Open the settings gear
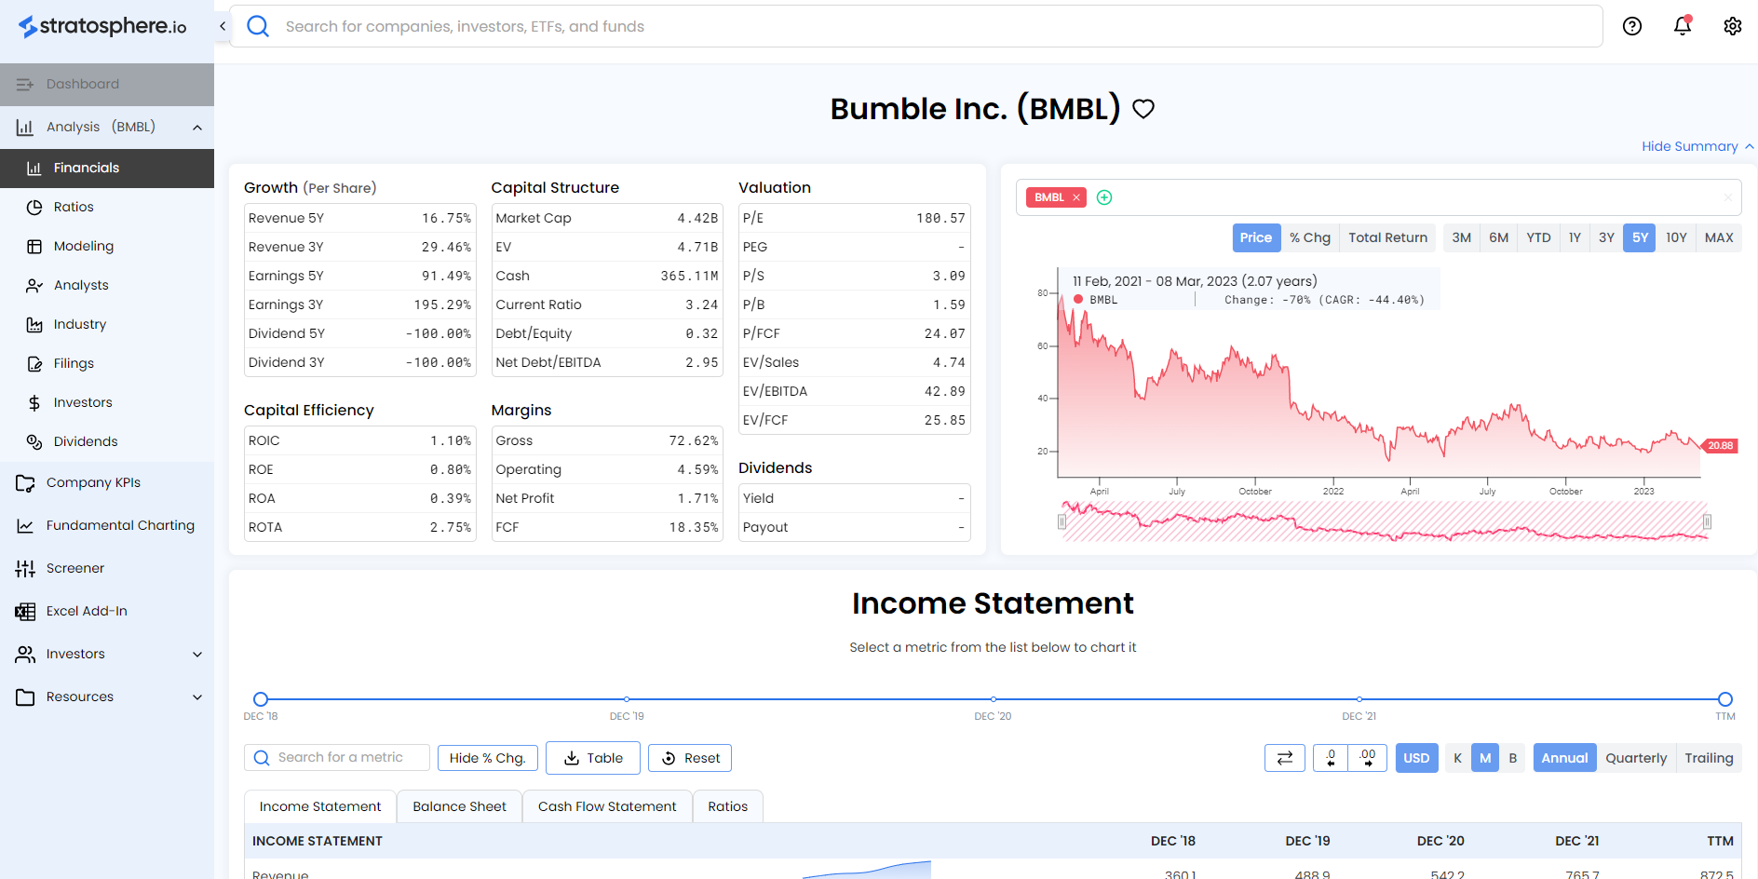This screenshot has width=1758, height=879. 1733,26
